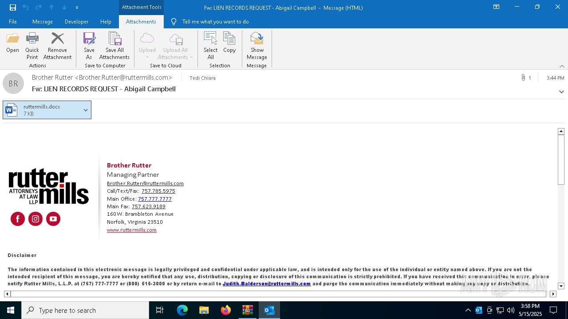Click the Upload cloud button
Image resolution: width=568 pixels, height=319 pixels.
(x=147, y=46)
